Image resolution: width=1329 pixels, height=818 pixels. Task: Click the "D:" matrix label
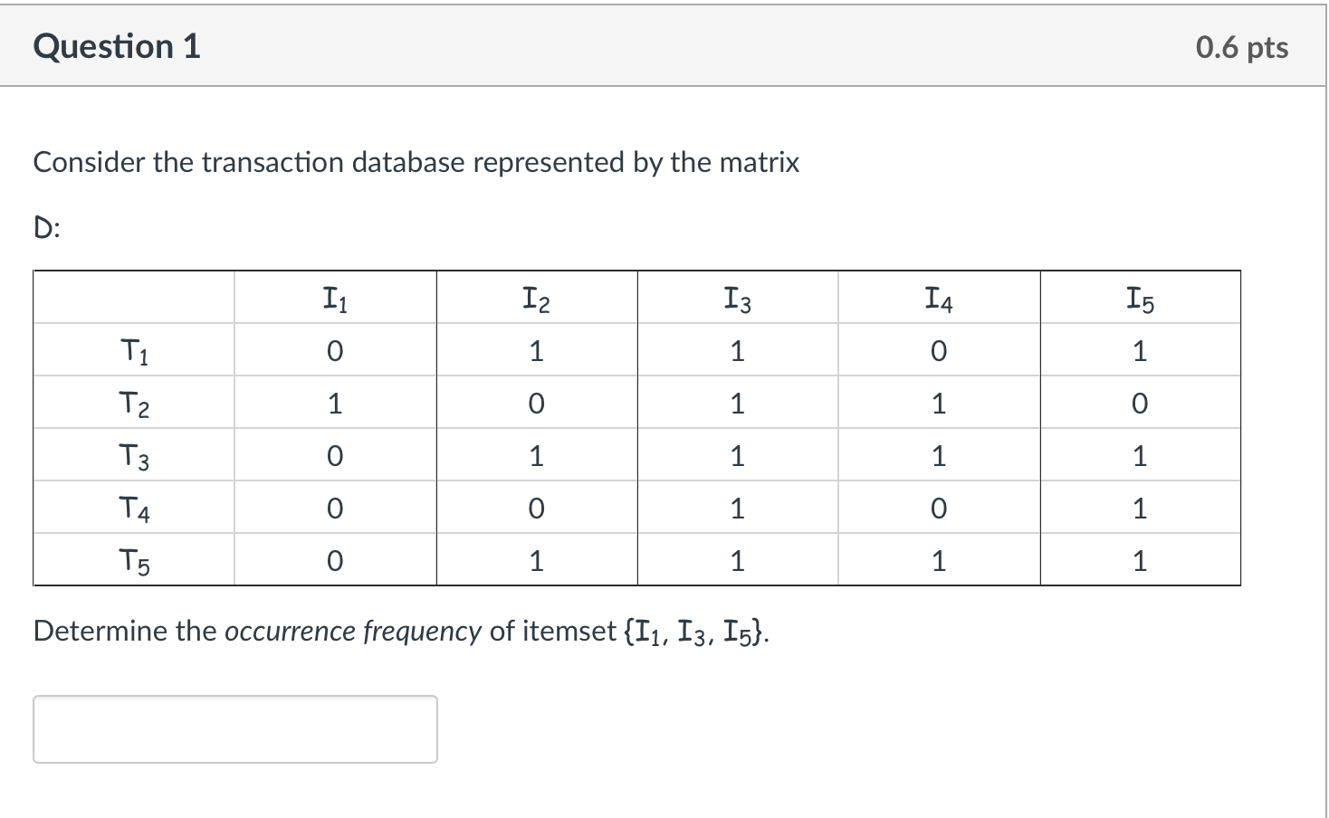(x=47, y=229)
